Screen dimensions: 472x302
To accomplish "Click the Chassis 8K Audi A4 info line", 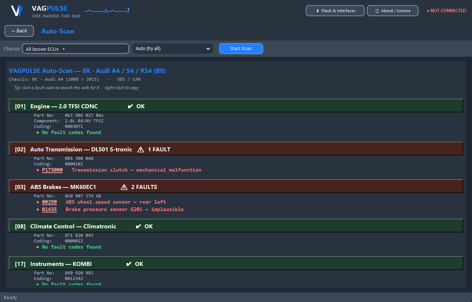I will (x=74, y=79).
